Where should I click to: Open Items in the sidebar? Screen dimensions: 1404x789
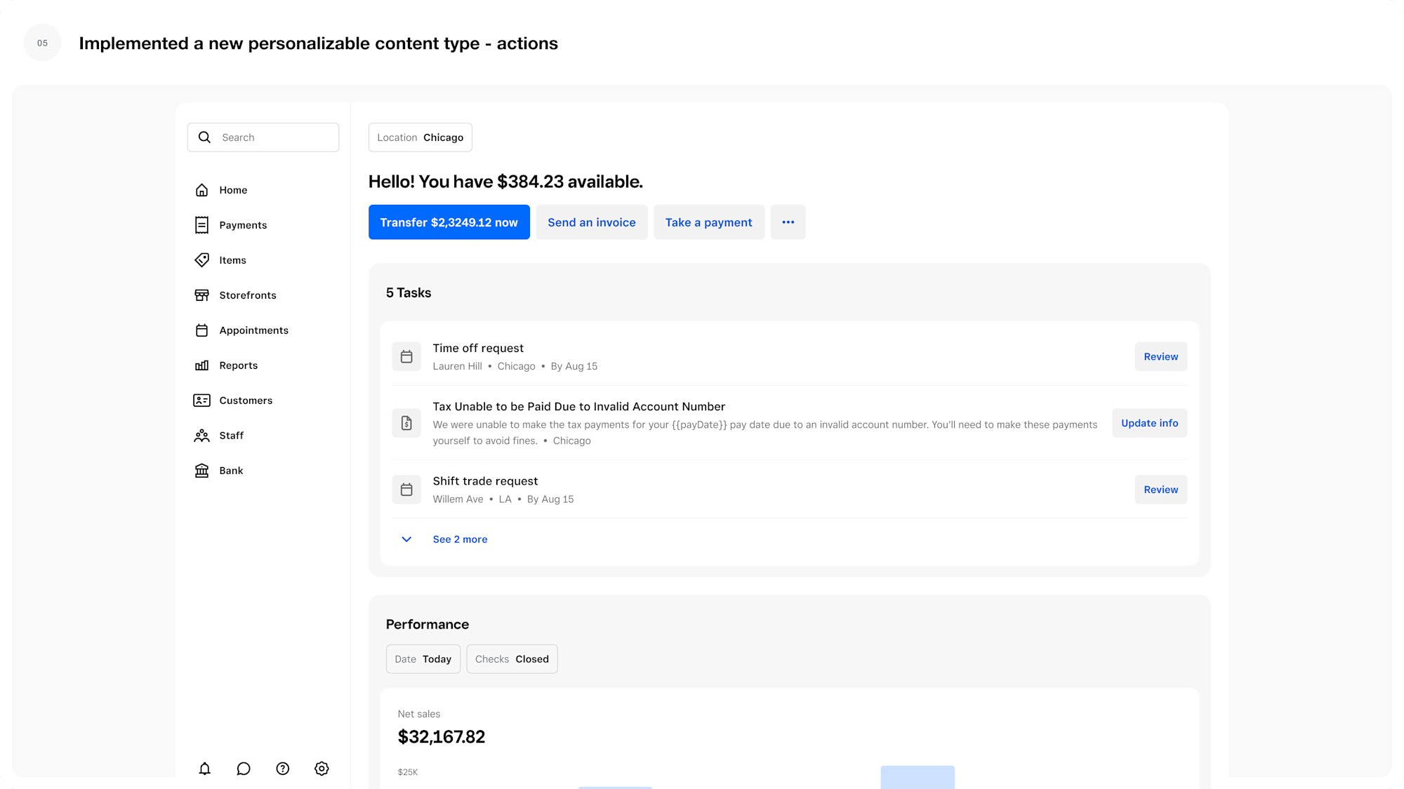click(x=232, y=260)
